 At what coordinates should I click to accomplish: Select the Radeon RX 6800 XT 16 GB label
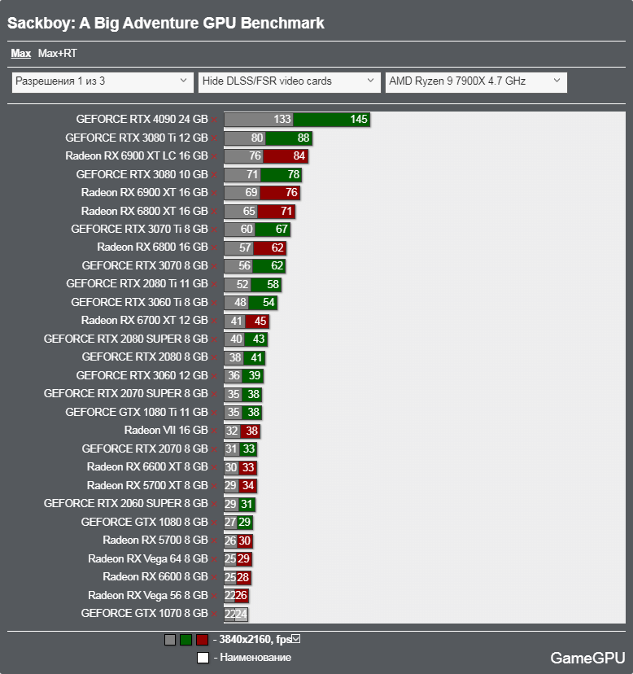144,211
